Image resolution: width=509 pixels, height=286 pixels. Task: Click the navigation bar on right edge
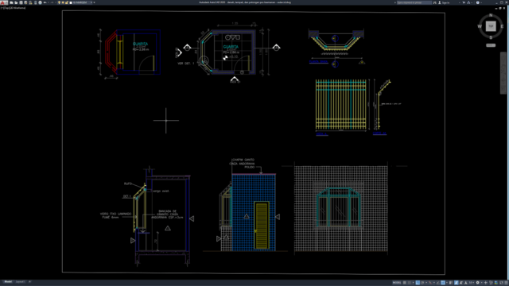coord(503,73)
